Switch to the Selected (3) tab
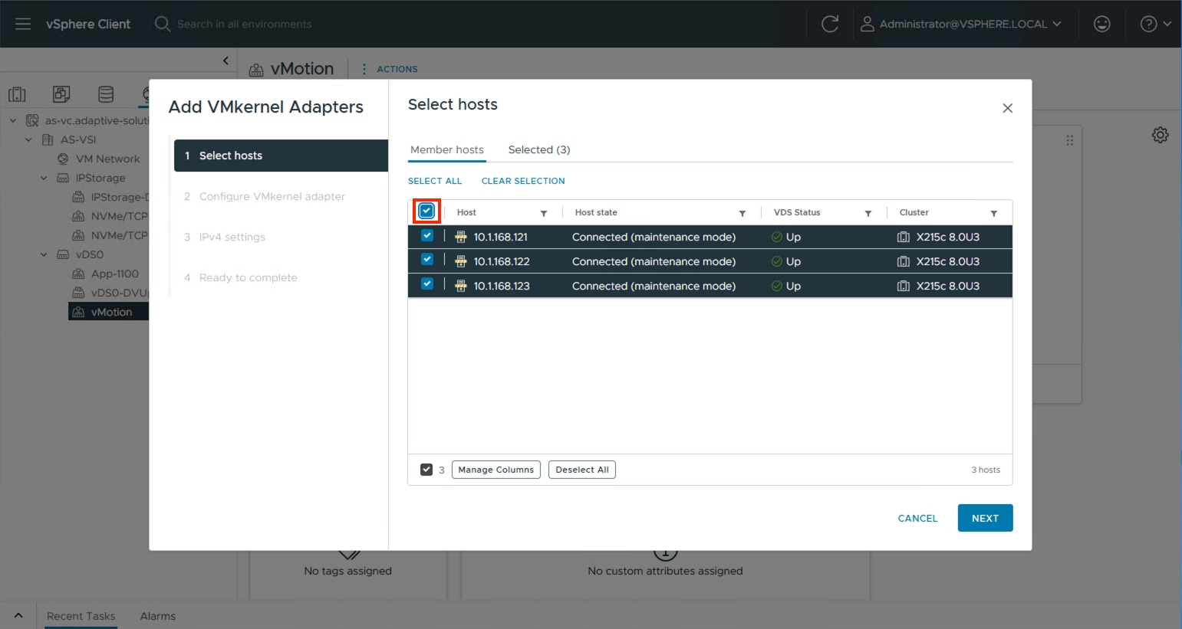 (x=539, y=149)
